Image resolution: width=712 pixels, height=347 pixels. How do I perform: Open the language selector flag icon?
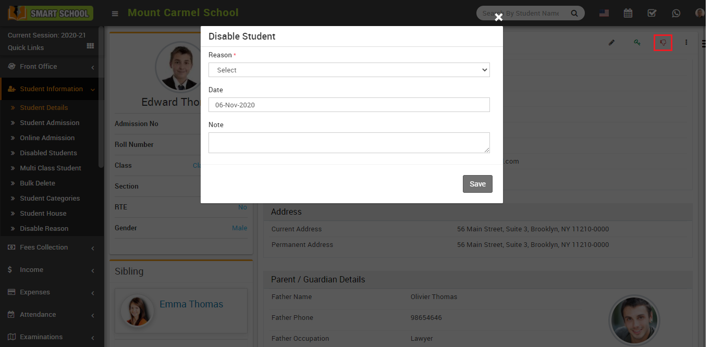(604, 13)
